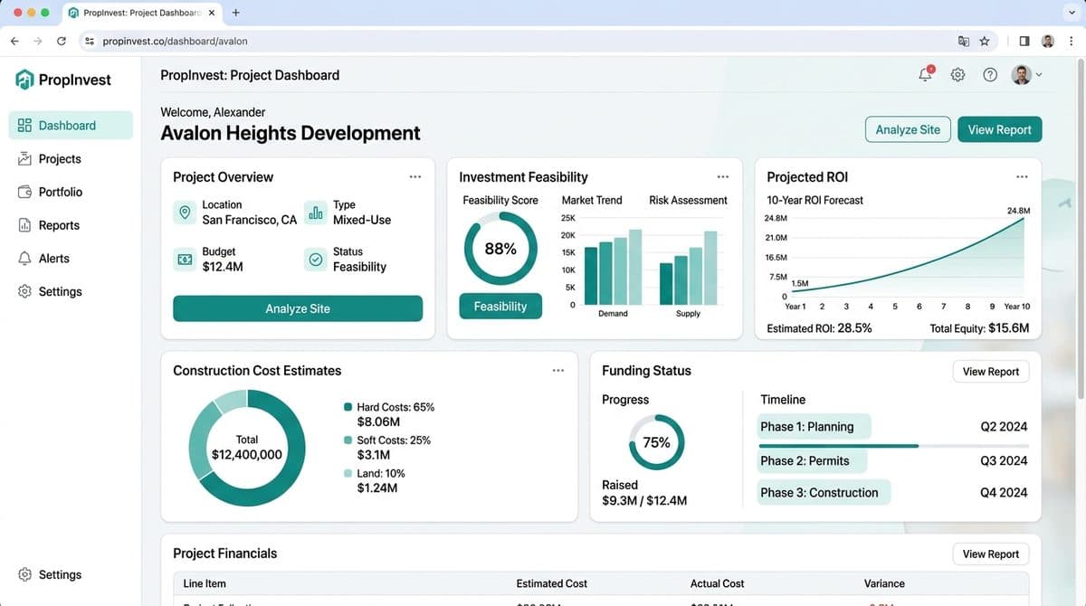
Task: Click the translate icon in the address bar
Action: (964, 41)
